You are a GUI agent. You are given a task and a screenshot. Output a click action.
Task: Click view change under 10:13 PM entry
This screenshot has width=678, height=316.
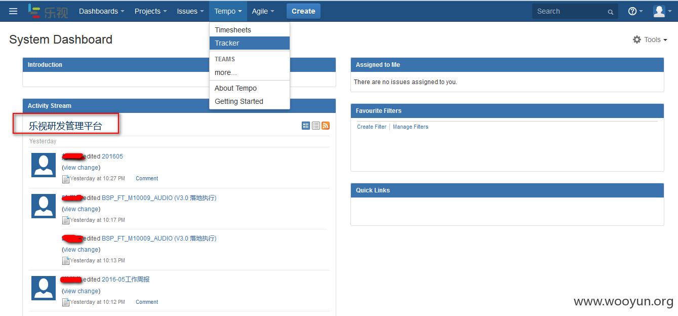click(x=81, y=250)
